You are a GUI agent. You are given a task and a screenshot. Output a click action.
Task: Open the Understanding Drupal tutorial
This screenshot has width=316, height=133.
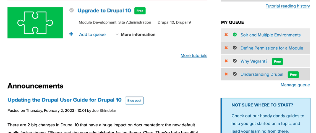(x=262, y=74)
